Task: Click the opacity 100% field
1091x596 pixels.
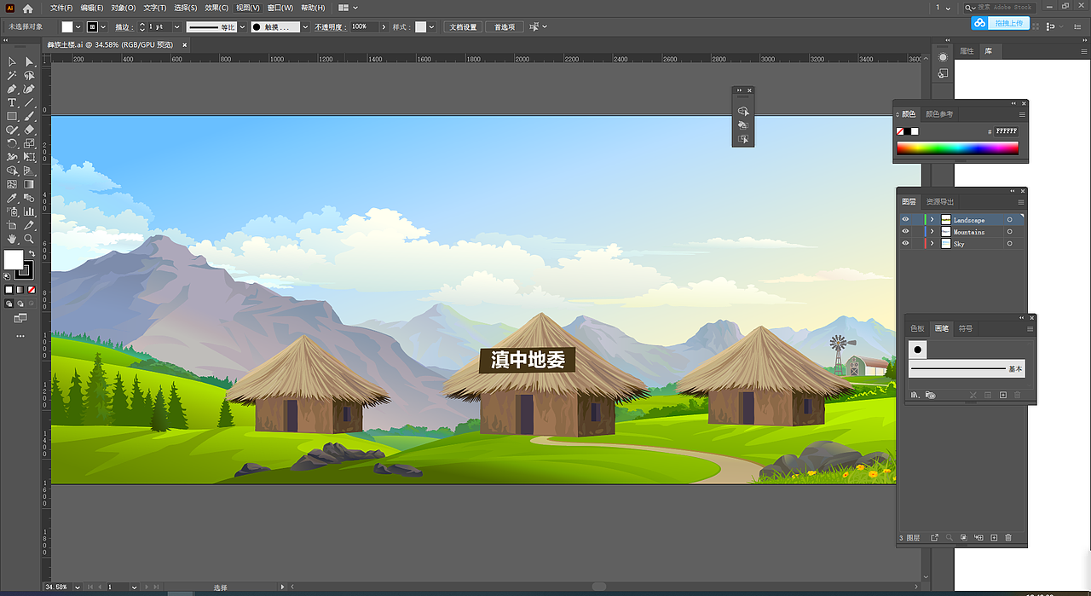Action: click(x=364, y=27)
